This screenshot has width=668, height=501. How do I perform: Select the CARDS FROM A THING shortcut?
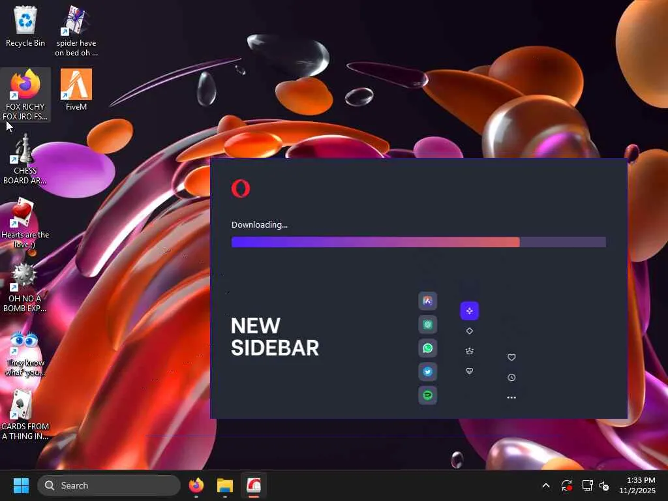pos(25,414)
